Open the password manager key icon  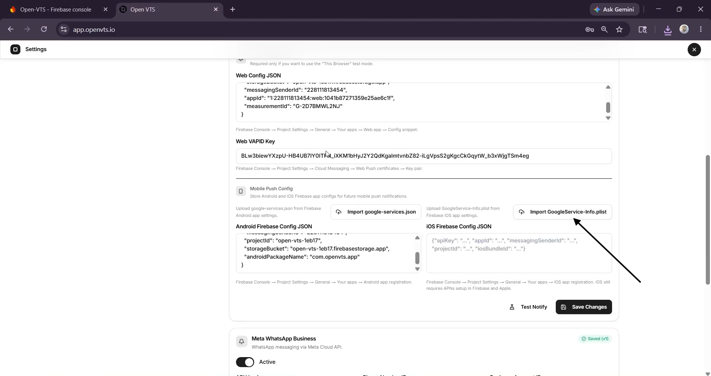[x=589, y=30]
